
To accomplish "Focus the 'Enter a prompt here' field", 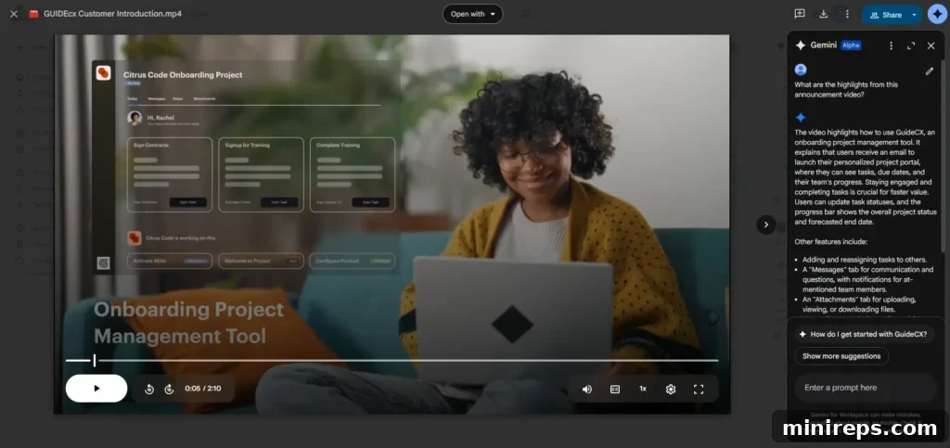I will [866, 388].
